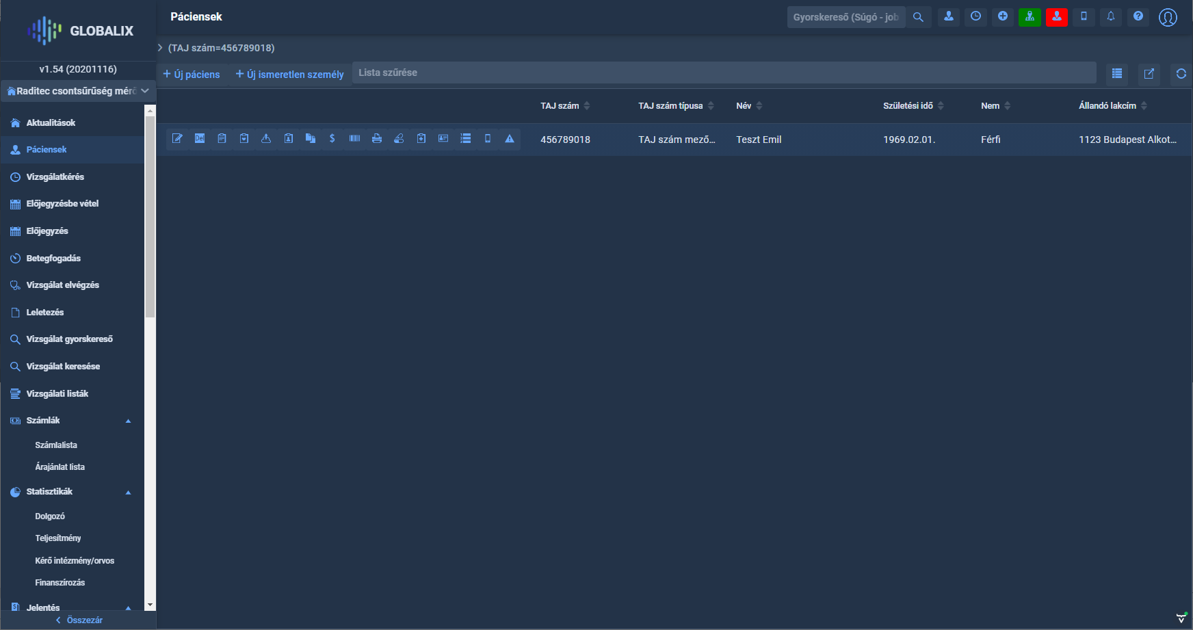Collapse the Számlák menu section
The image size is (1193, 630).
coord(128,421)
